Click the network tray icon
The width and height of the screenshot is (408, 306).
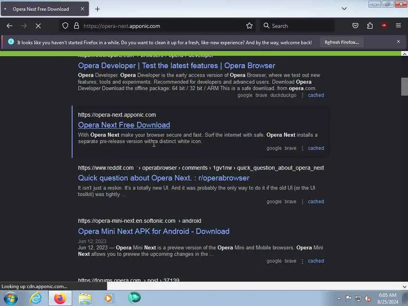pos(358,298)
